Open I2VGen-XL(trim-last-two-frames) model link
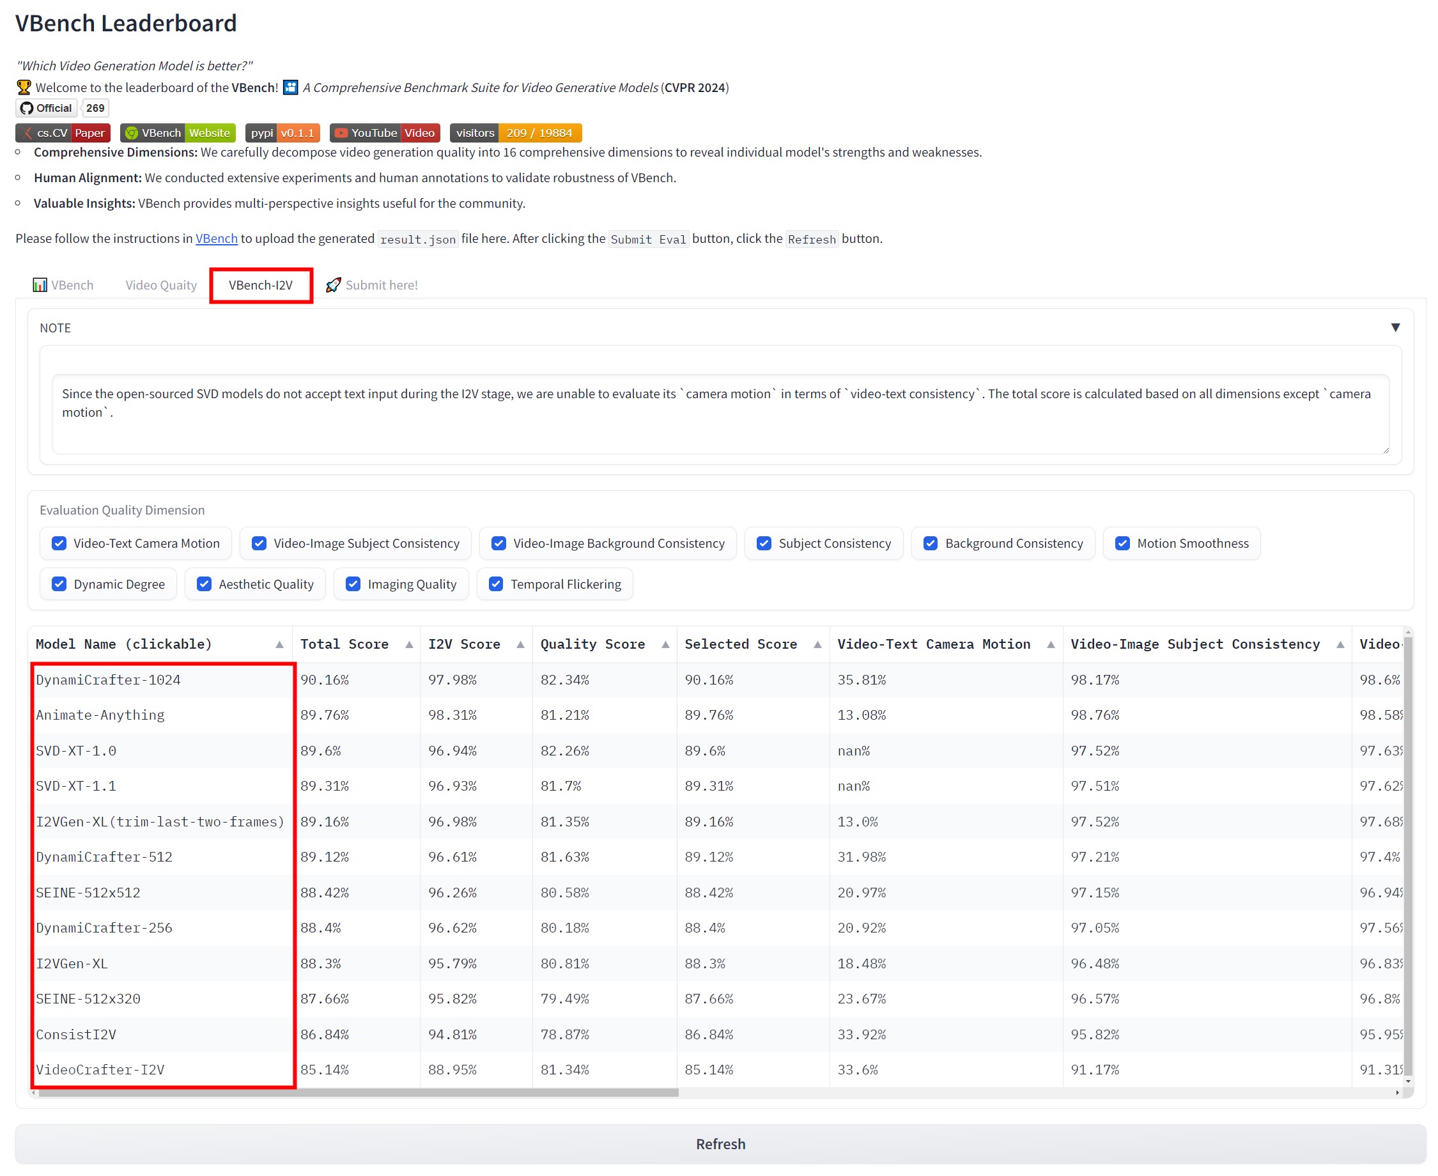 coord(160,822)
